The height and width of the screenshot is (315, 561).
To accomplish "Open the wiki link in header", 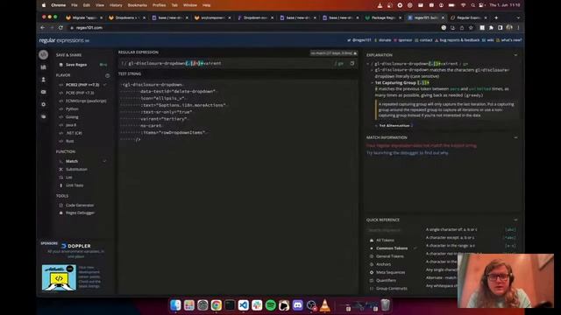I will 490,40.
